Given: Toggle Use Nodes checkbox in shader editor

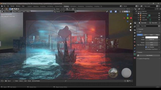Looking at the screenshot, I should [33, 81].
